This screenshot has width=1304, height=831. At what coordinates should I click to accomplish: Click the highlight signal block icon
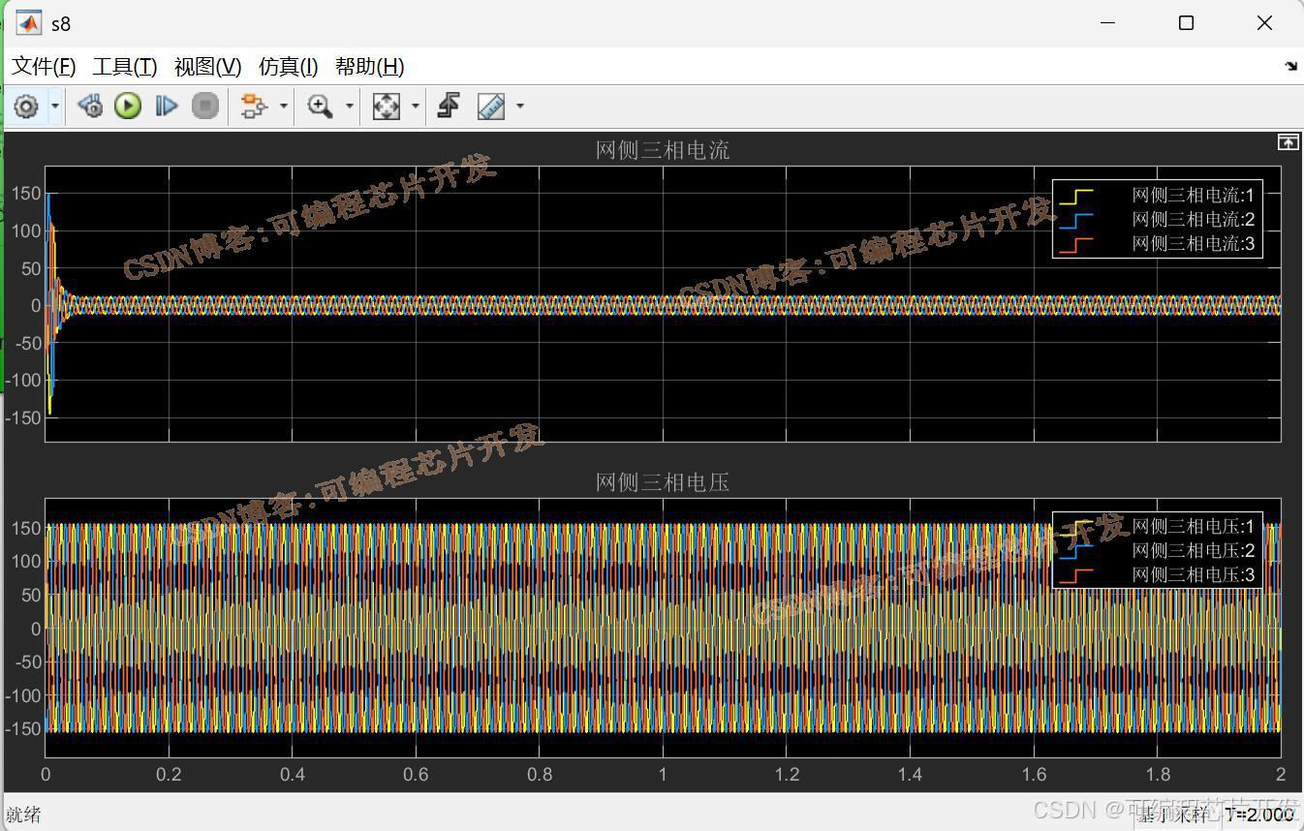coord(253,106)
